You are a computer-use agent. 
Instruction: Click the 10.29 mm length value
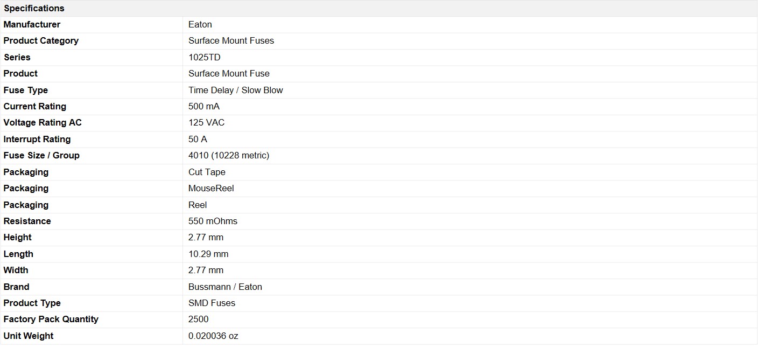(208, 254)
